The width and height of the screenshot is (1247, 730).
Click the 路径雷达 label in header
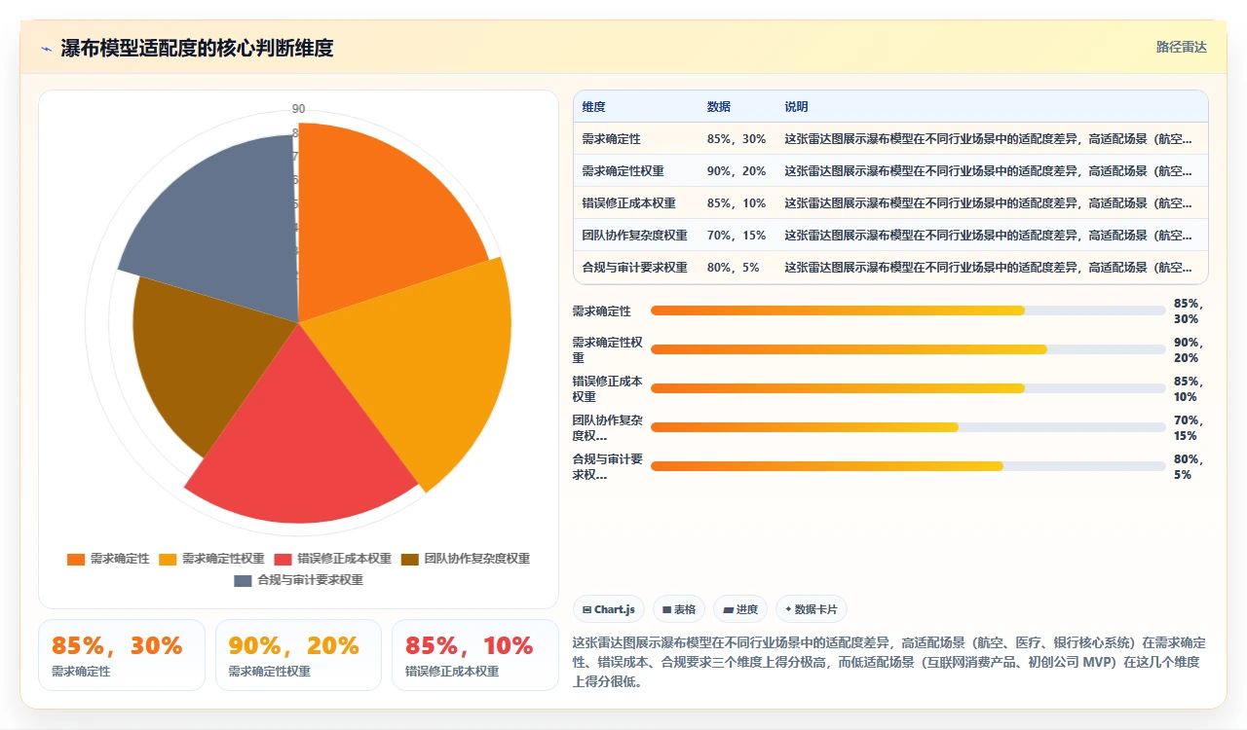click(1181, 47)
